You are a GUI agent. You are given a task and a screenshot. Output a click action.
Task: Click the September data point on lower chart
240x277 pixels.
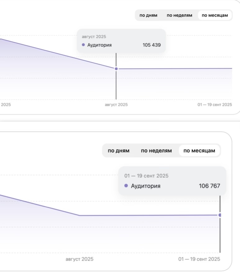pos(220,215)
